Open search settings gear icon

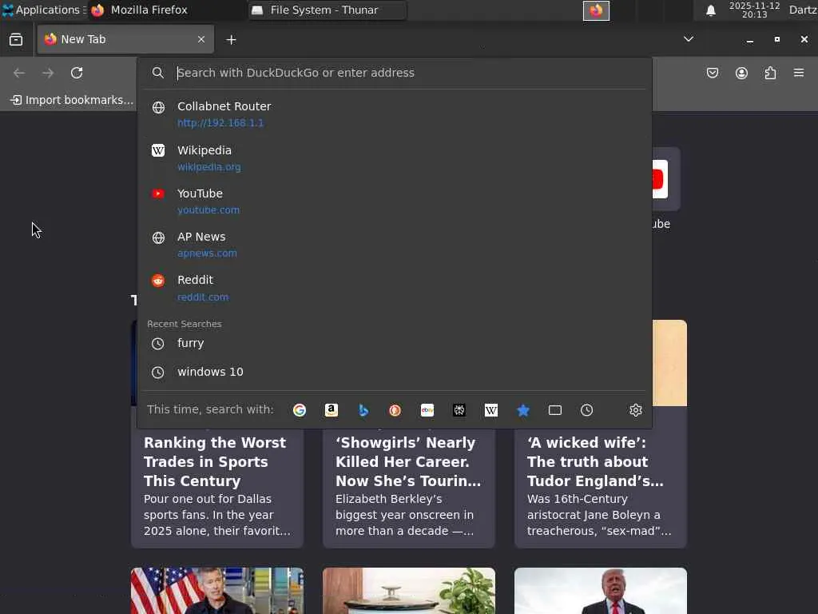(x=635, y=410)
